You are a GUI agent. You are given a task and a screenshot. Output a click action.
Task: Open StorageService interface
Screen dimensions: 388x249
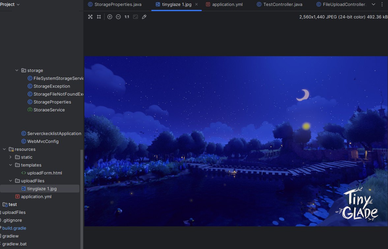49,110
